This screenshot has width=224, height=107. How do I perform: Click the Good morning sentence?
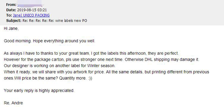(49, 41)
